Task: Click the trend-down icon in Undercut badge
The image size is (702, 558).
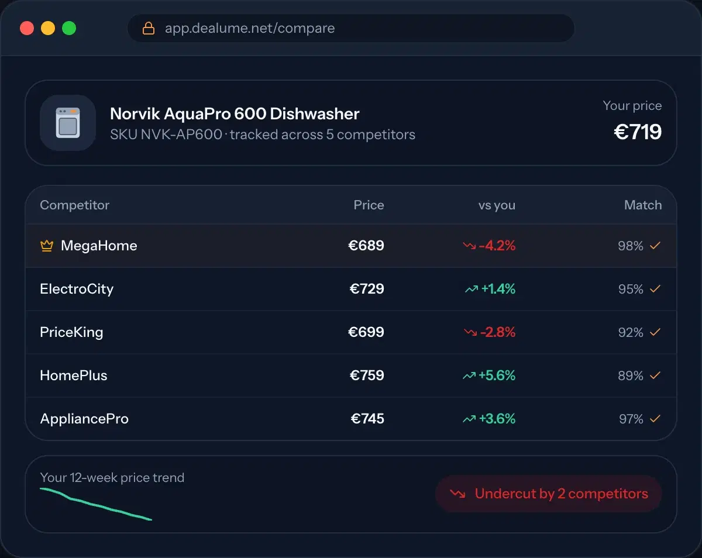Action: 457,494
